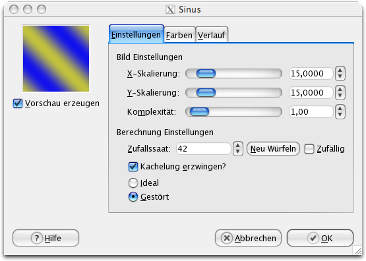Click the Bild Einstellungen heading
366x261 pixels.
tap(150, 57)
